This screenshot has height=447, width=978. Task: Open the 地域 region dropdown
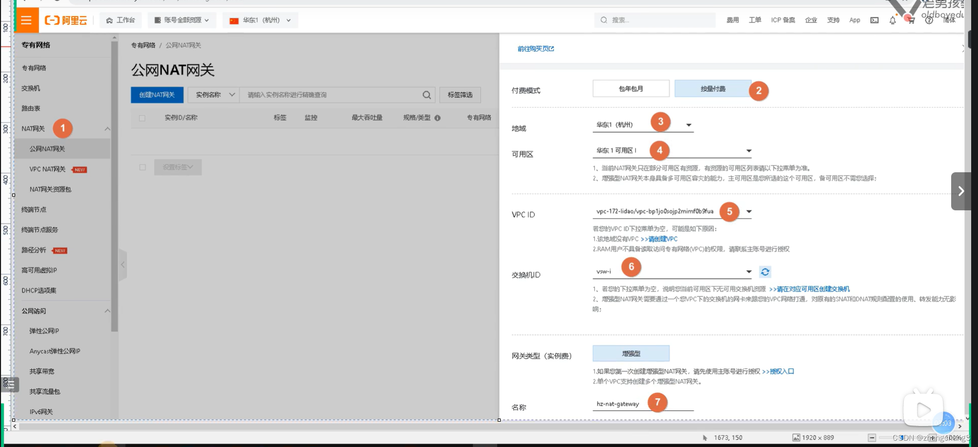point(688,125)
